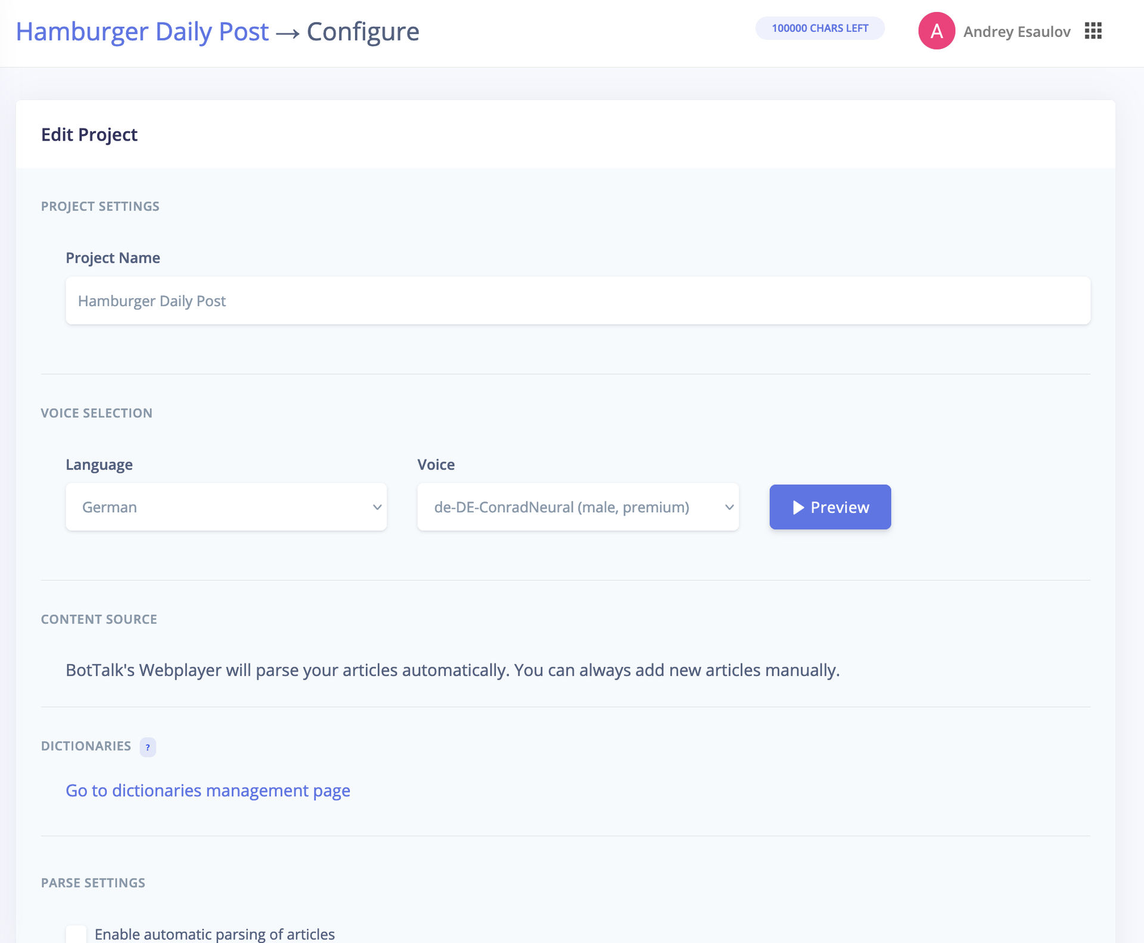
Task: Click the user avatar with letter A
Action: click(937, 31)
